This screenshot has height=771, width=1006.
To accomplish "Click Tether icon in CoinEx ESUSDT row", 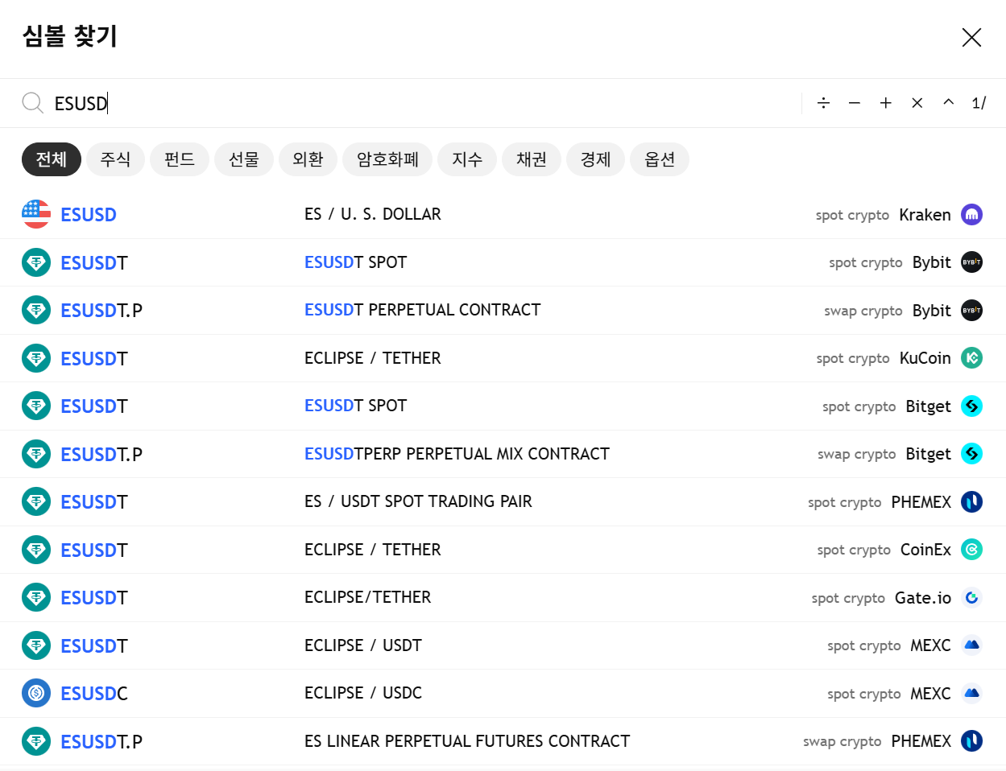I will [36, 550].
